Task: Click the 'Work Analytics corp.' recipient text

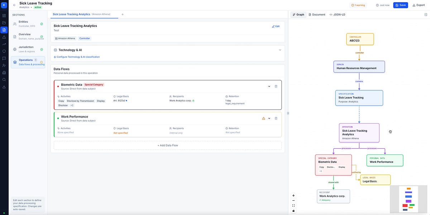Action: click(x=181, y=101)
